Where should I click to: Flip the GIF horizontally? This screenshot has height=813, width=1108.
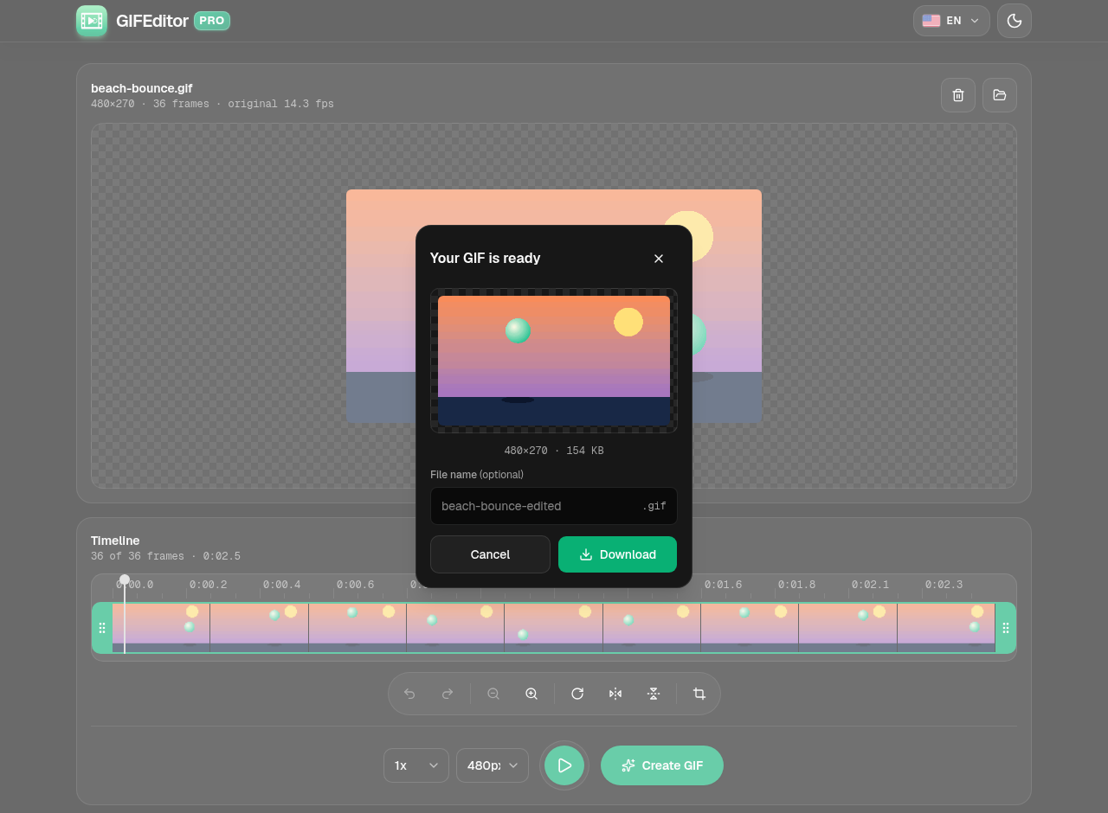pyautogui.click(x=615, y=694)
